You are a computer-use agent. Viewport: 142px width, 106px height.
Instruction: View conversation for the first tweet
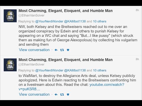(34, 50)
